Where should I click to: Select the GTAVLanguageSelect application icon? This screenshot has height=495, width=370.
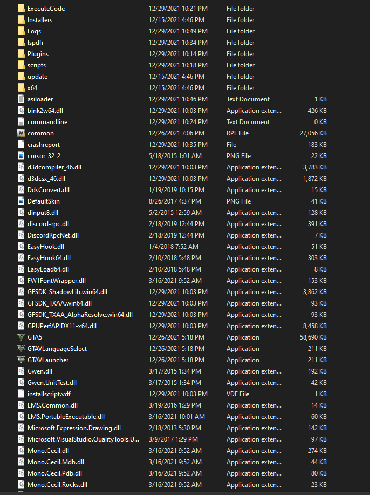coord(21,349)
